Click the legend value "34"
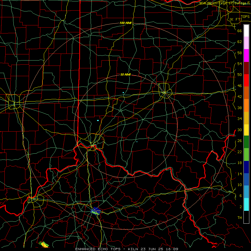251x251 pixels. 240,119
